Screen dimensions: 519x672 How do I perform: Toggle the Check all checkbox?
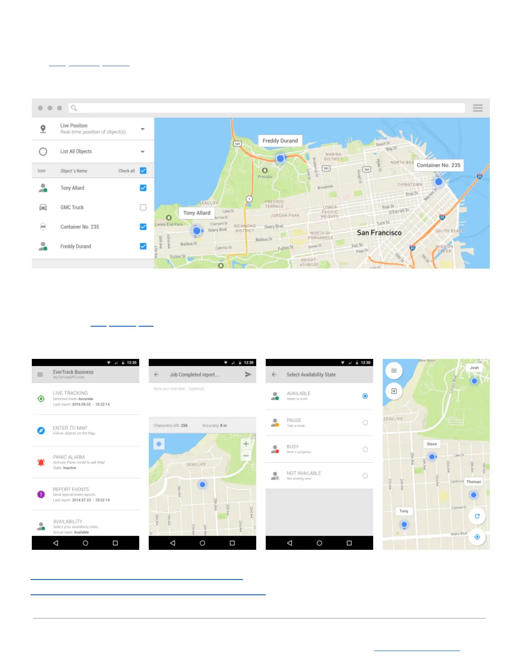point(143,171)
